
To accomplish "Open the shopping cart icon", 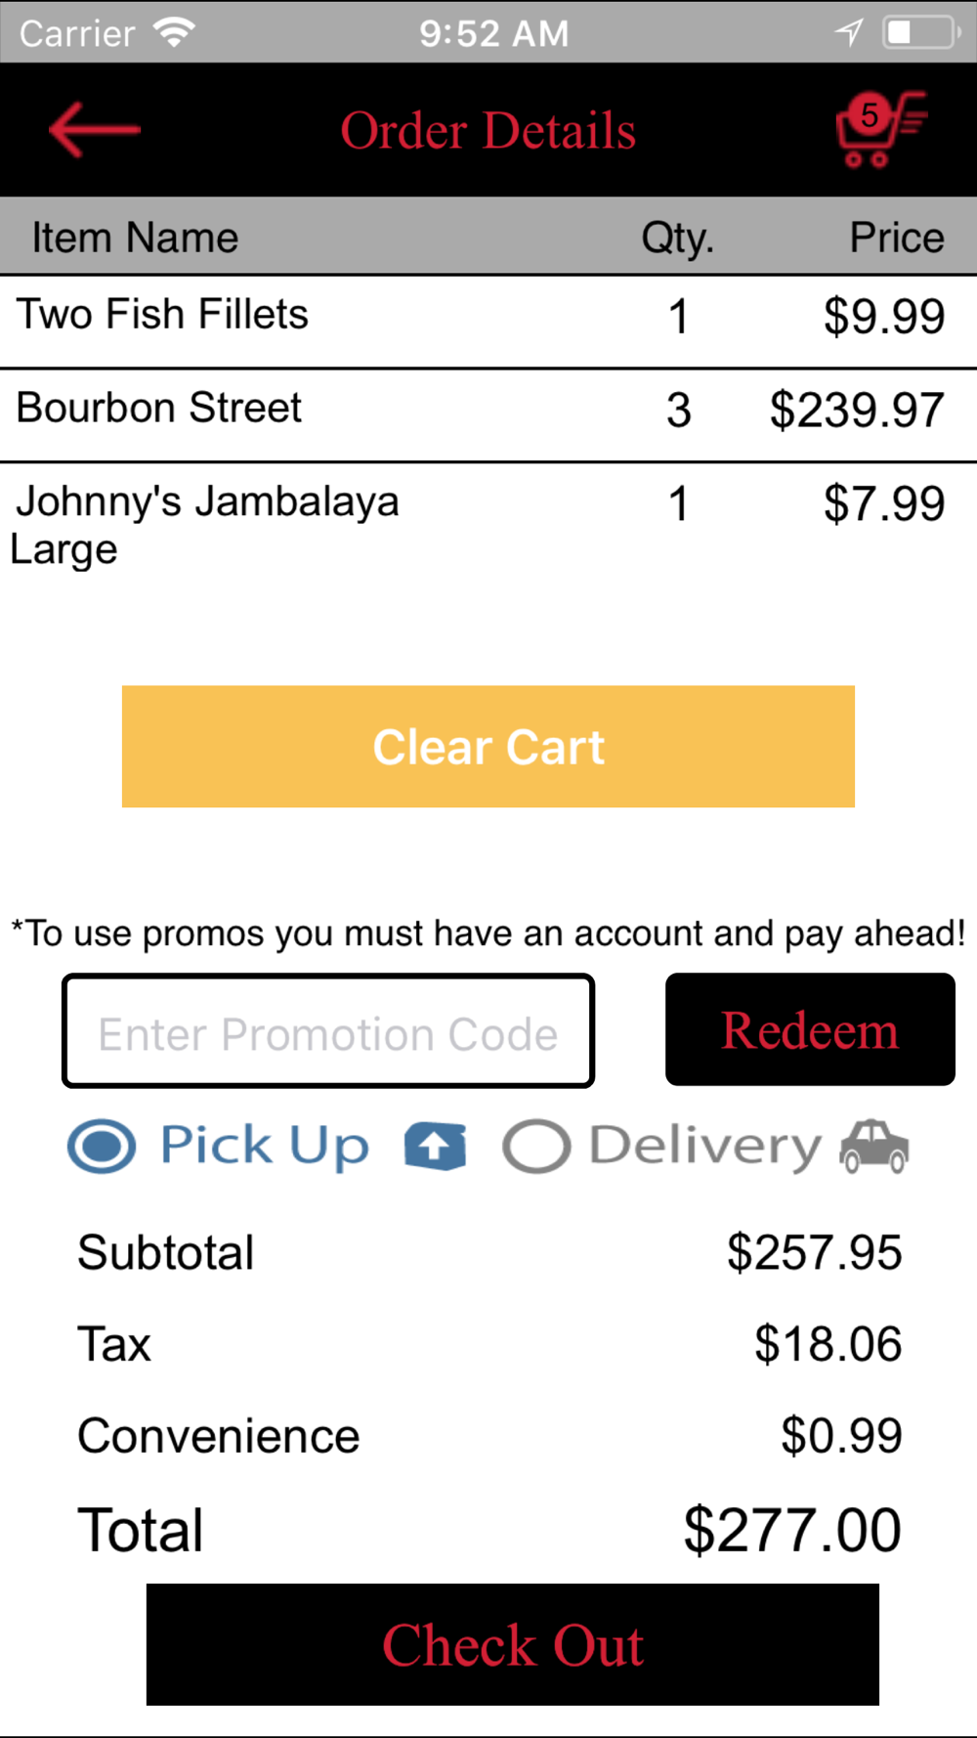I will point(880,129).
